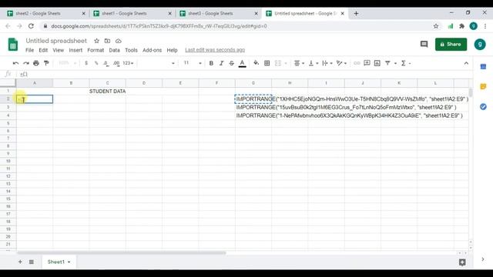Open the Sheet1 tab dropdown
This screenshot has height=277, width=493.
(x=69, y=262)
